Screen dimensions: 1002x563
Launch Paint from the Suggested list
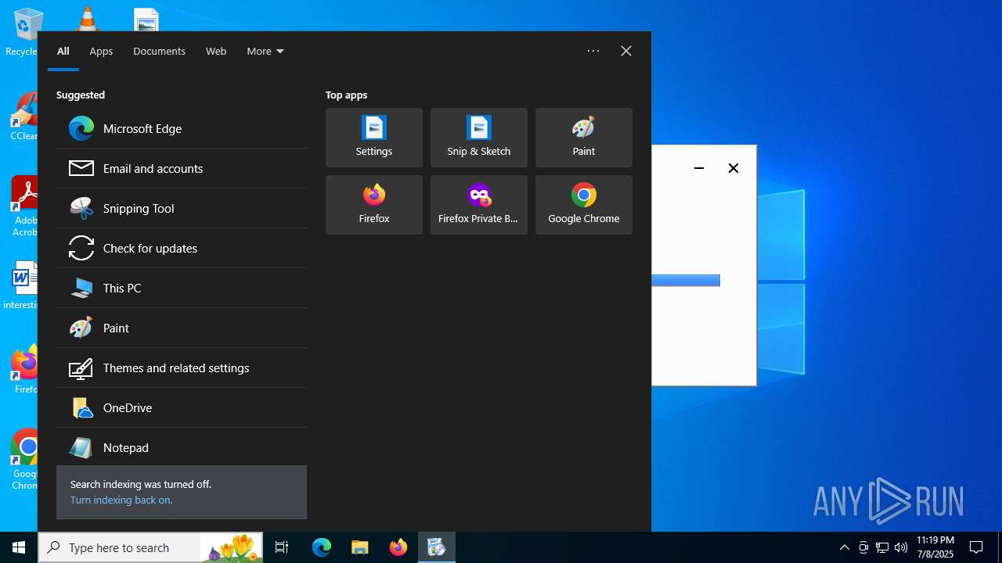182,328
